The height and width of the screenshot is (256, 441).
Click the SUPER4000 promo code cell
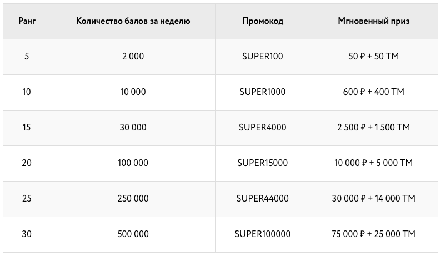tap(263, 127)
